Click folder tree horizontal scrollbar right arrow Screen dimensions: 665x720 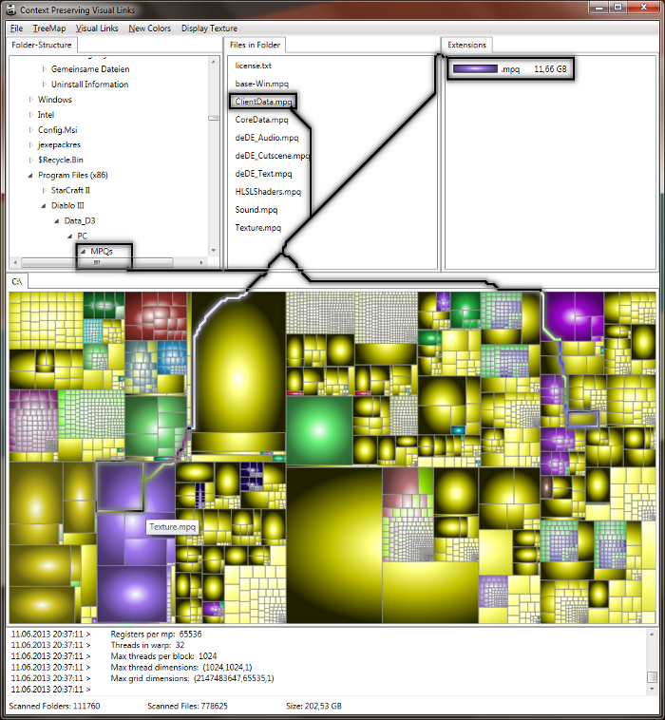(201, 263)
